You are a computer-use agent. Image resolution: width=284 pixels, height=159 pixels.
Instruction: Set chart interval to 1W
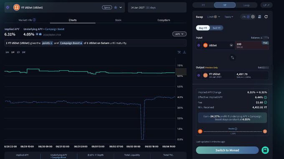coord(24,52)
